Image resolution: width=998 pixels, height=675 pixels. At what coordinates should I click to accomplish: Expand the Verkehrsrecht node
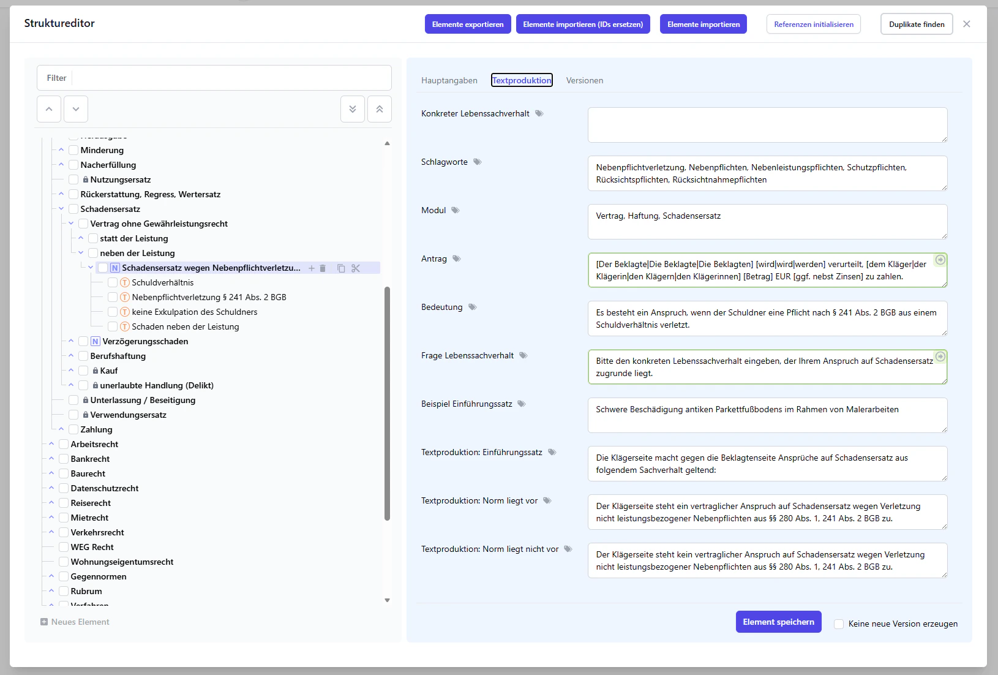[51, 532]
